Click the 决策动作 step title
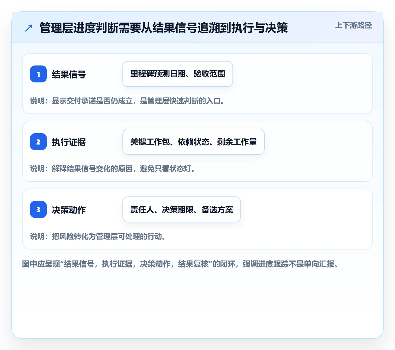Screen dimensions: 395x350 pyautogui.click(x=69, y=210)
